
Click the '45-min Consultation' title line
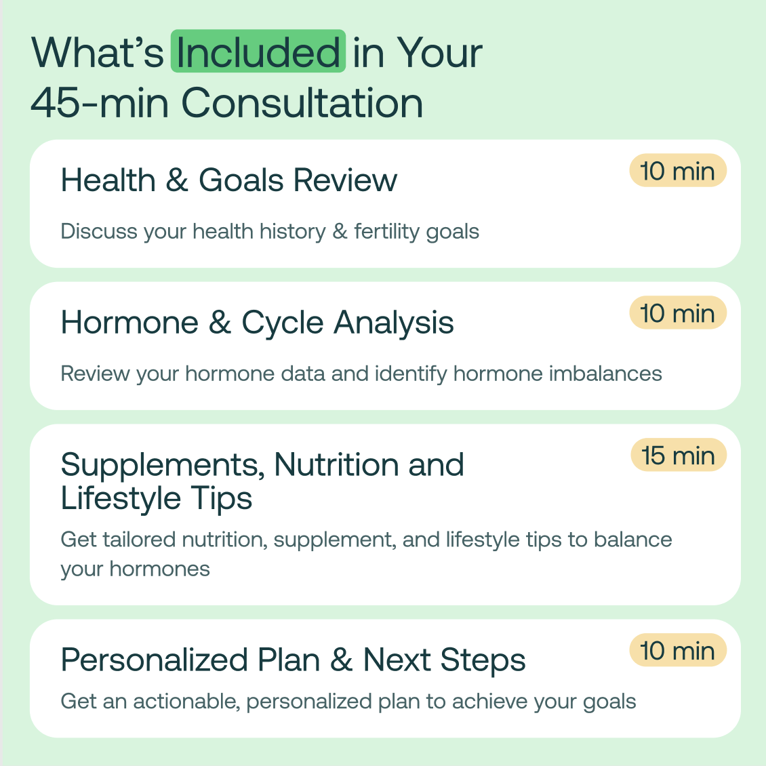tap(227, 103)
